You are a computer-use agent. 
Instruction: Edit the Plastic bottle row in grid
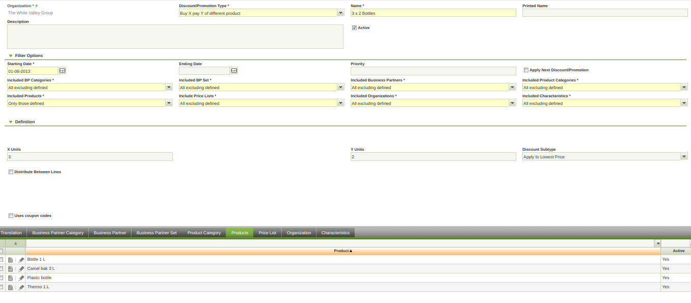tap(21, 278)
